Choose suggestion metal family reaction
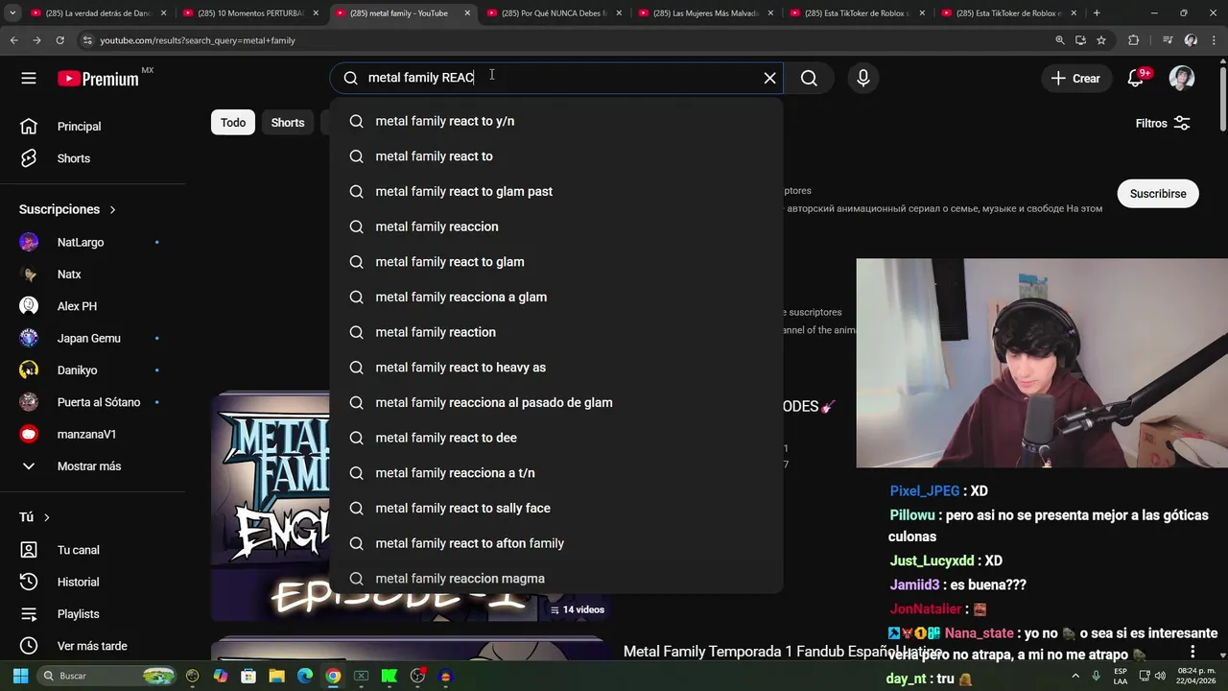Viewport: 1228px width, 691px height. (556, 332)
